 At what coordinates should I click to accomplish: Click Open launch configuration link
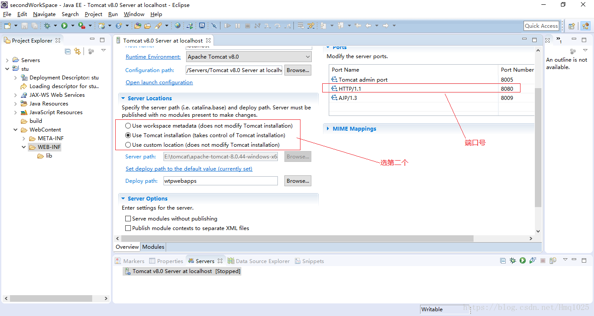coord(159,82)
